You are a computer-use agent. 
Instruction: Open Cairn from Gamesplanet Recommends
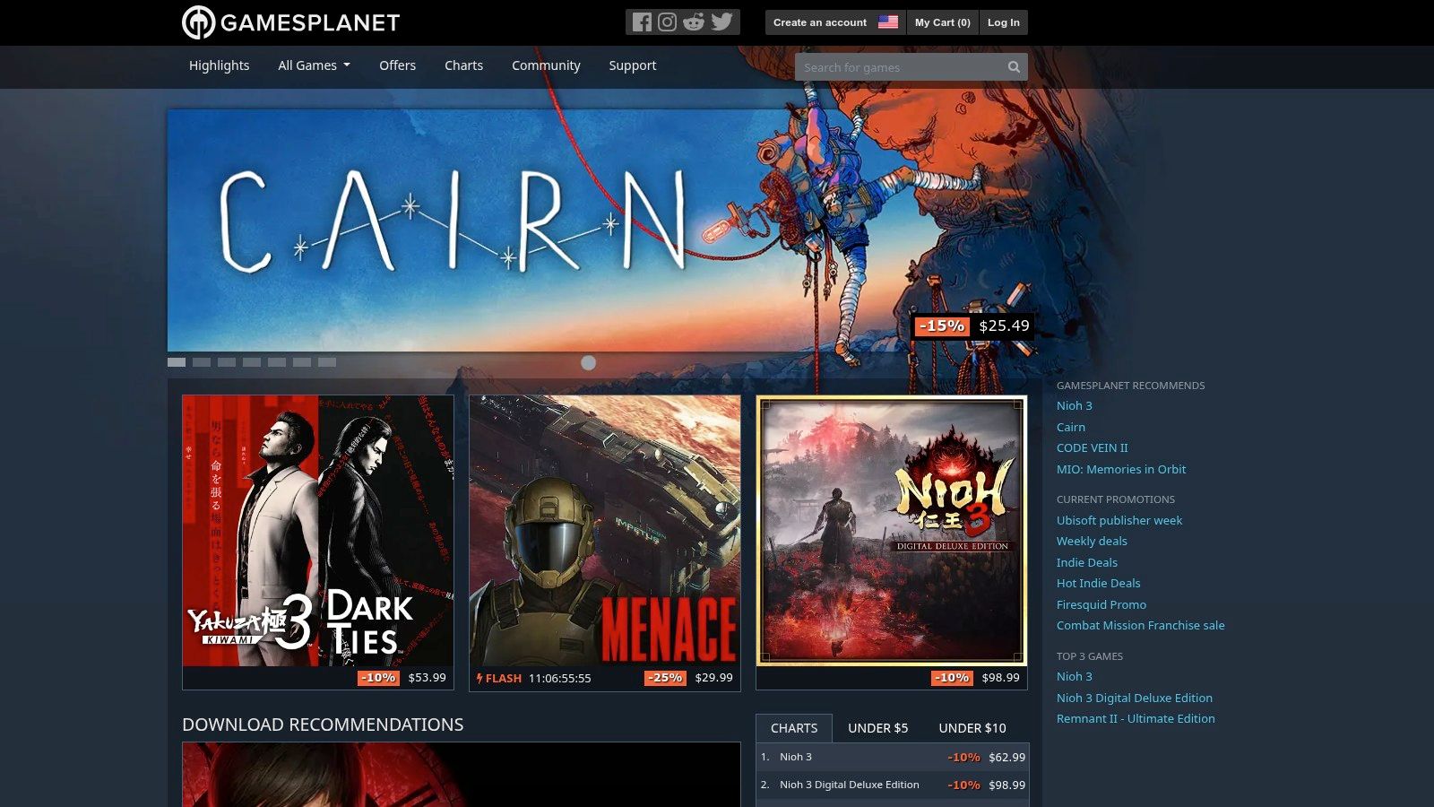[1070, 427]
